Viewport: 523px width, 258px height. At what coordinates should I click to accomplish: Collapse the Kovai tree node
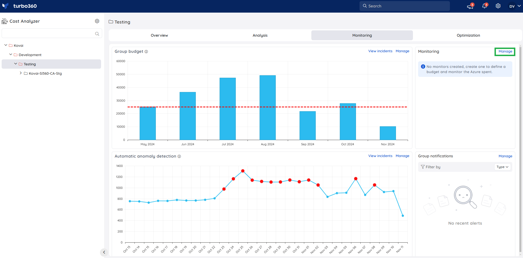click(6, 45)
